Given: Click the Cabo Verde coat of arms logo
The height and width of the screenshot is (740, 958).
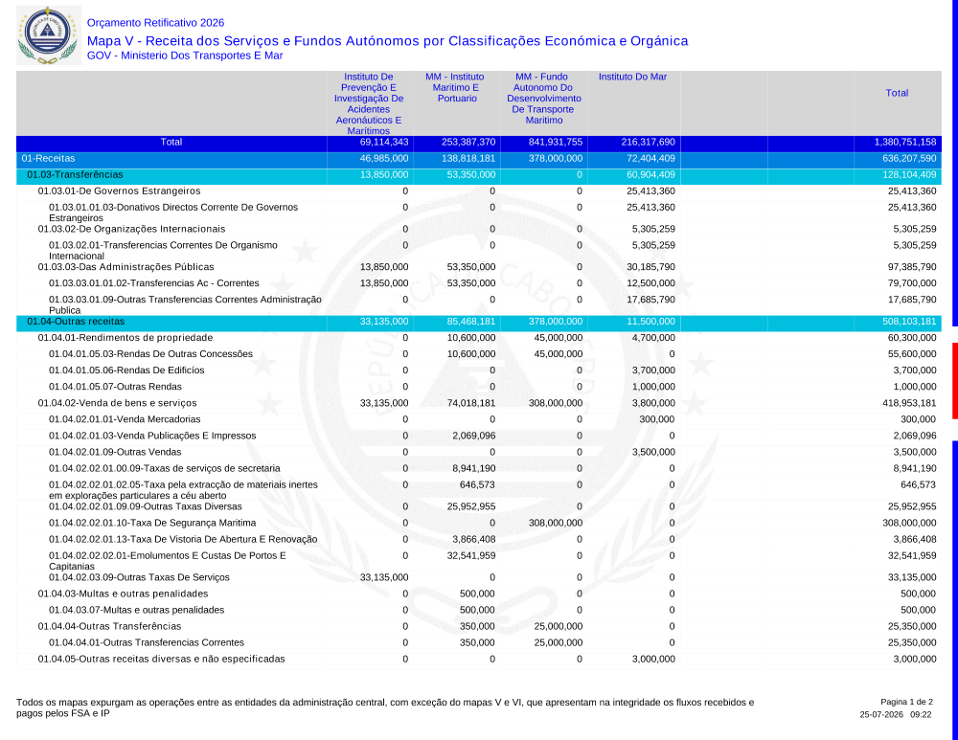Looking at the screenshot, I should tap(48, 35).
